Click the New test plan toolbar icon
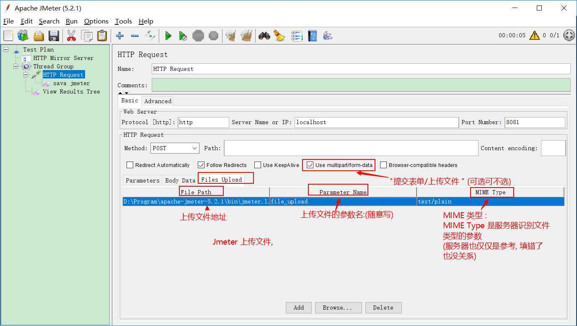577x326 pixels. (x=8, y=36)
